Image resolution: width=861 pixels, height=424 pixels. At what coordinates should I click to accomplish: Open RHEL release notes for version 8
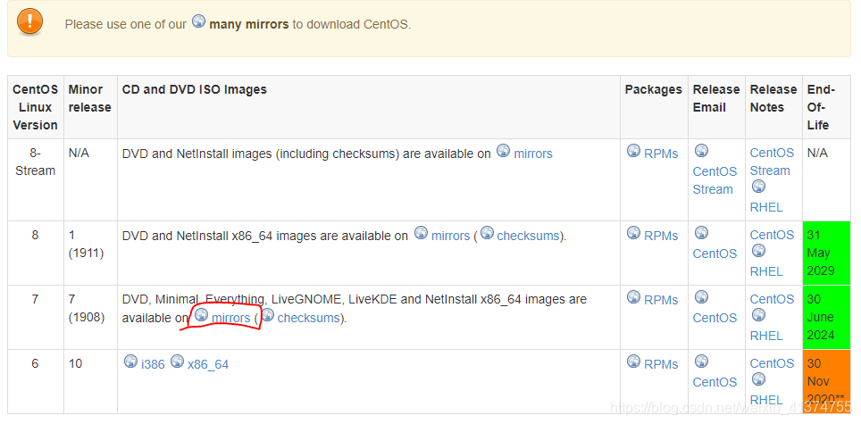click(766, 271)
